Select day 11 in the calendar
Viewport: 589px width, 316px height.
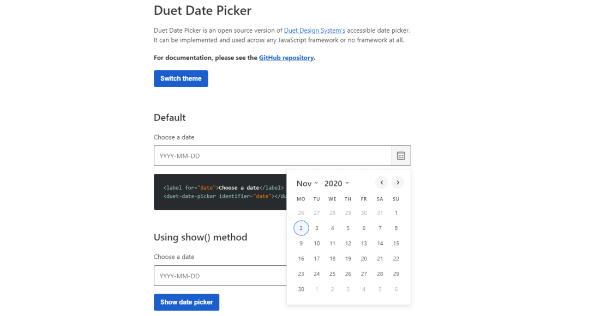(332, 244)
